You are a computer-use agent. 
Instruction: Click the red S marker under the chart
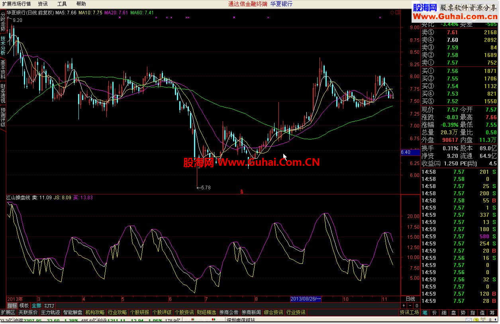[241, 192]
